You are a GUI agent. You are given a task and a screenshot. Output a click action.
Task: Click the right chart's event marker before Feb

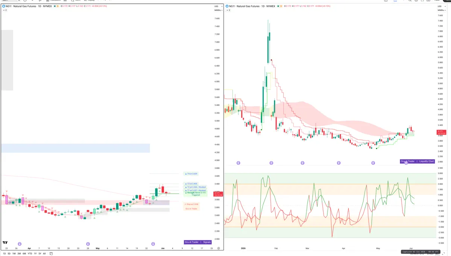click(271, 163)
